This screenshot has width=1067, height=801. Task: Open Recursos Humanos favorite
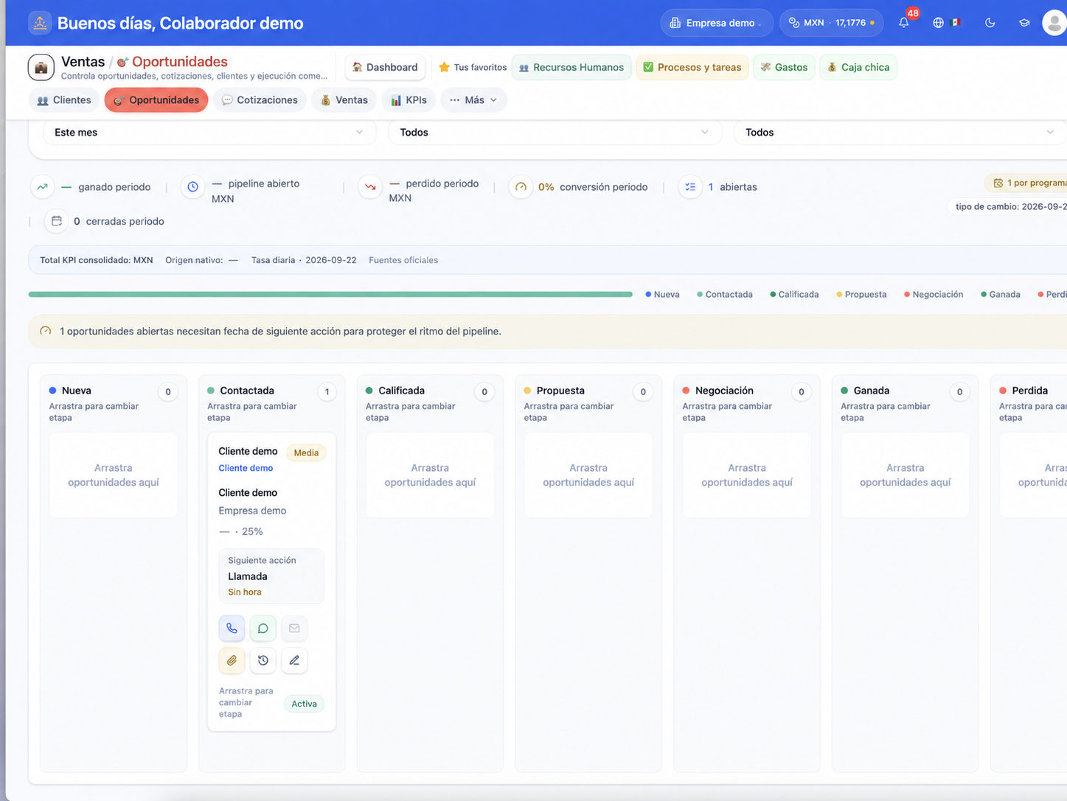tap(571, 67)
